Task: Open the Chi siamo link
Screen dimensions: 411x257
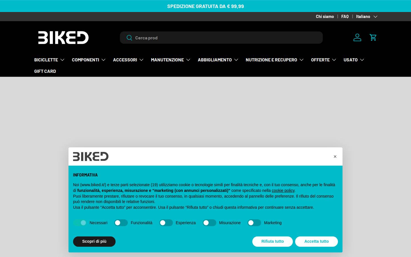Action: click(325, 17)
